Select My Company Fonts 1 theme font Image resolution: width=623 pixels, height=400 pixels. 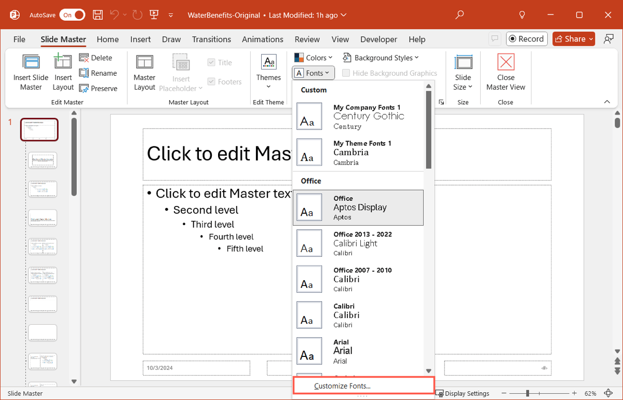click(358, 117)
